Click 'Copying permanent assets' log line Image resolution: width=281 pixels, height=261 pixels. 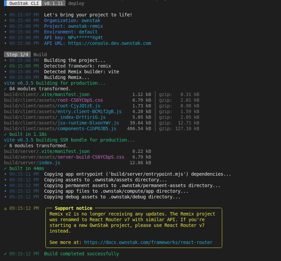[132, 185]
